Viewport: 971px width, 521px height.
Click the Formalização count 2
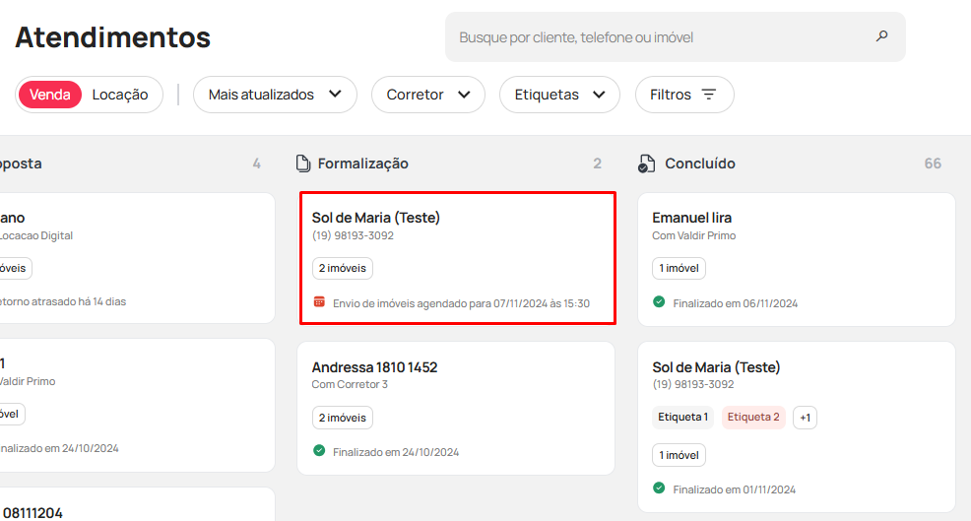[x=597, y=163]
